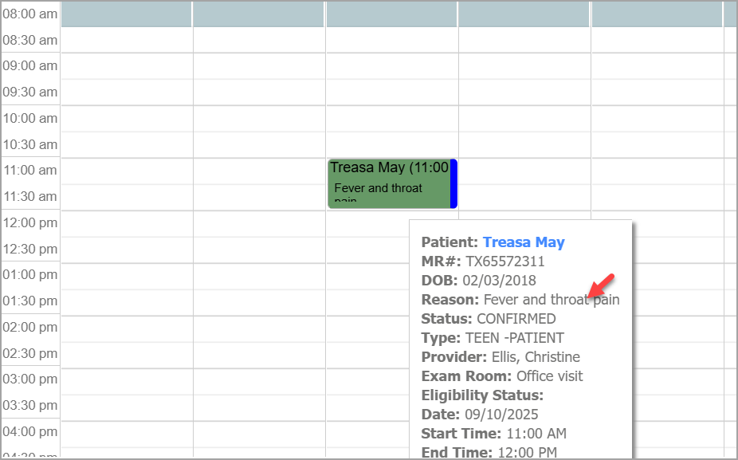Click the red arrow beside the Reason field

point(603,285)
